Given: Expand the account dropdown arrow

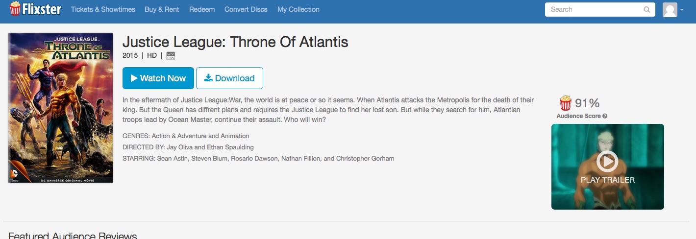Looking at the screenshot, I should click(682, 10).
